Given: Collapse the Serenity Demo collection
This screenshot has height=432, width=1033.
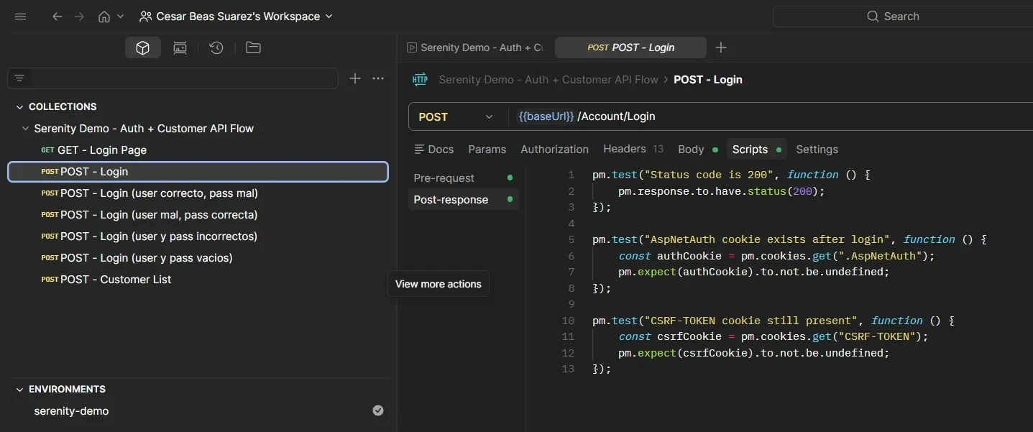Looking at the screenshot, I should pyautogui.click(x=26, y=129).
